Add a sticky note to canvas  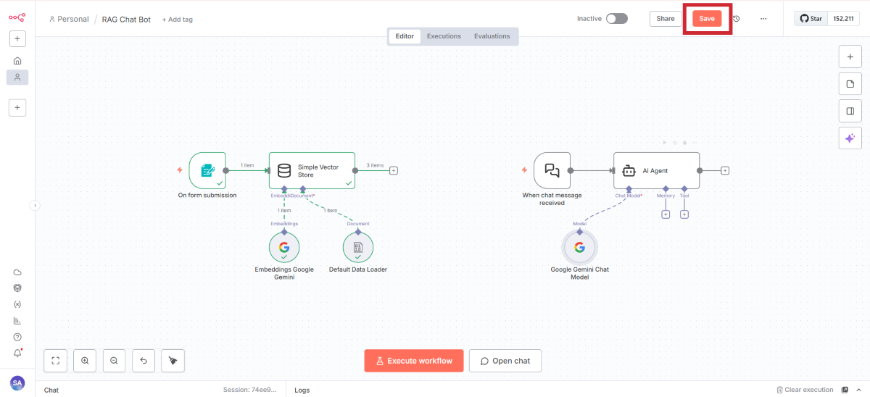(x=850, y=84)
